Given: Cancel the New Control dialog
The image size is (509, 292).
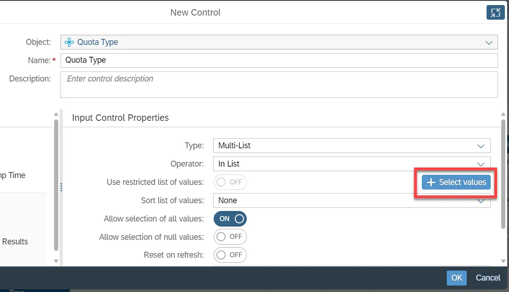Looking at the screenshot, I should coord(488,277).
